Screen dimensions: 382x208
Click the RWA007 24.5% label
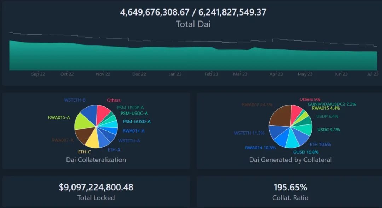[257, 105]
